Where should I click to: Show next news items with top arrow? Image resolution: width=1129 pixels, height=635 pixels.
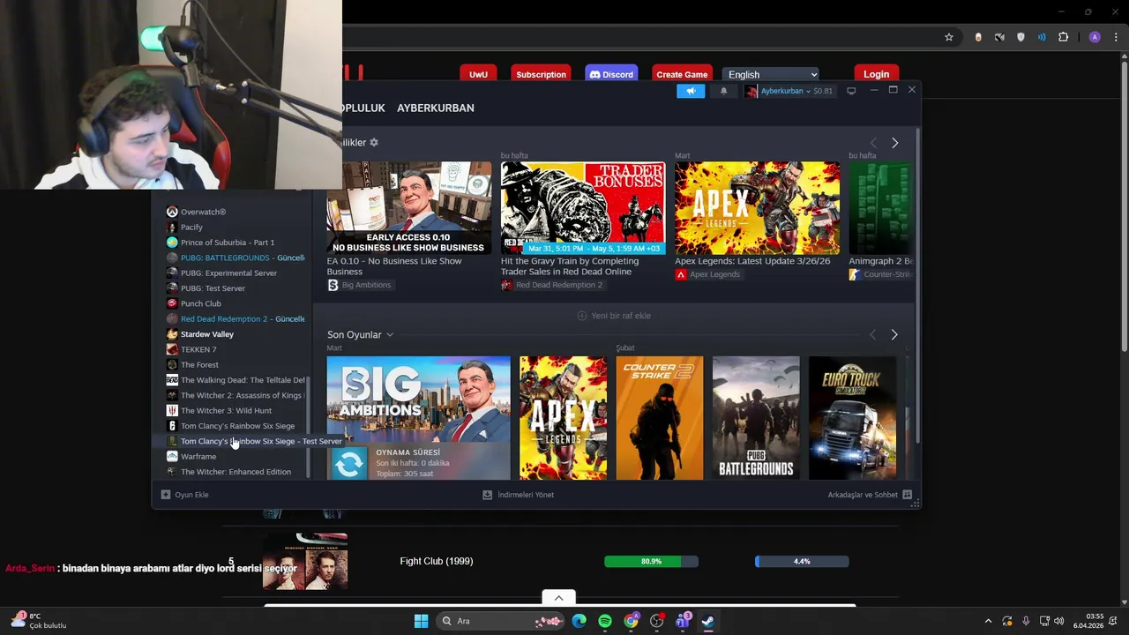coord(894,143)
